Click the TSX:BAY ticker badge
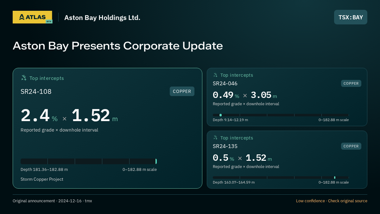The width and height of the screenshot is (380, 214). click(351, 17)
